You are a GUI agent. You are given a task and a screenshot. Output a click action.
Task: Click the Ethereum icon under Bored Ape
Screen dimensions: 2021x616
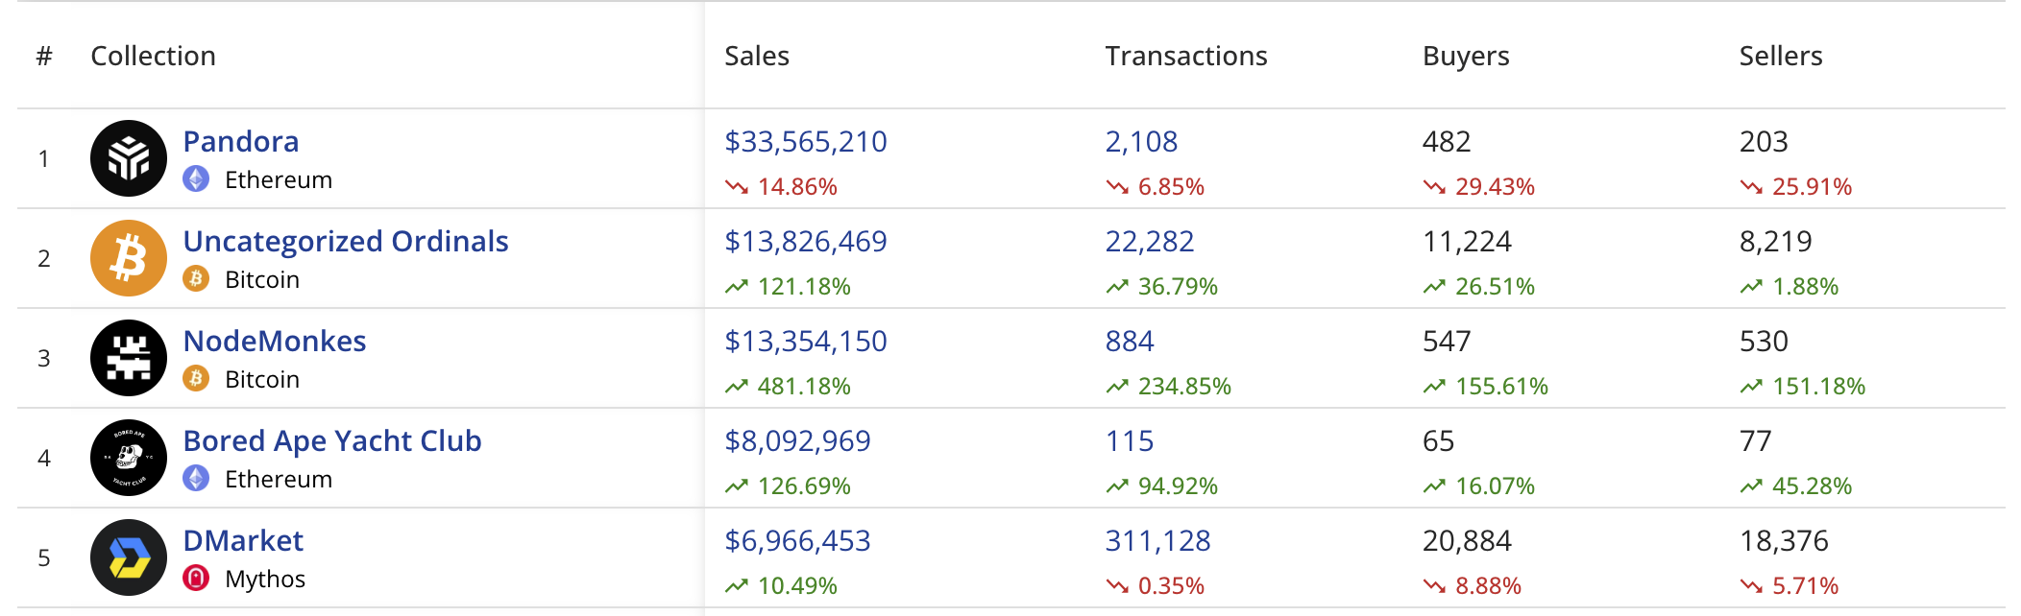point(196,479)
